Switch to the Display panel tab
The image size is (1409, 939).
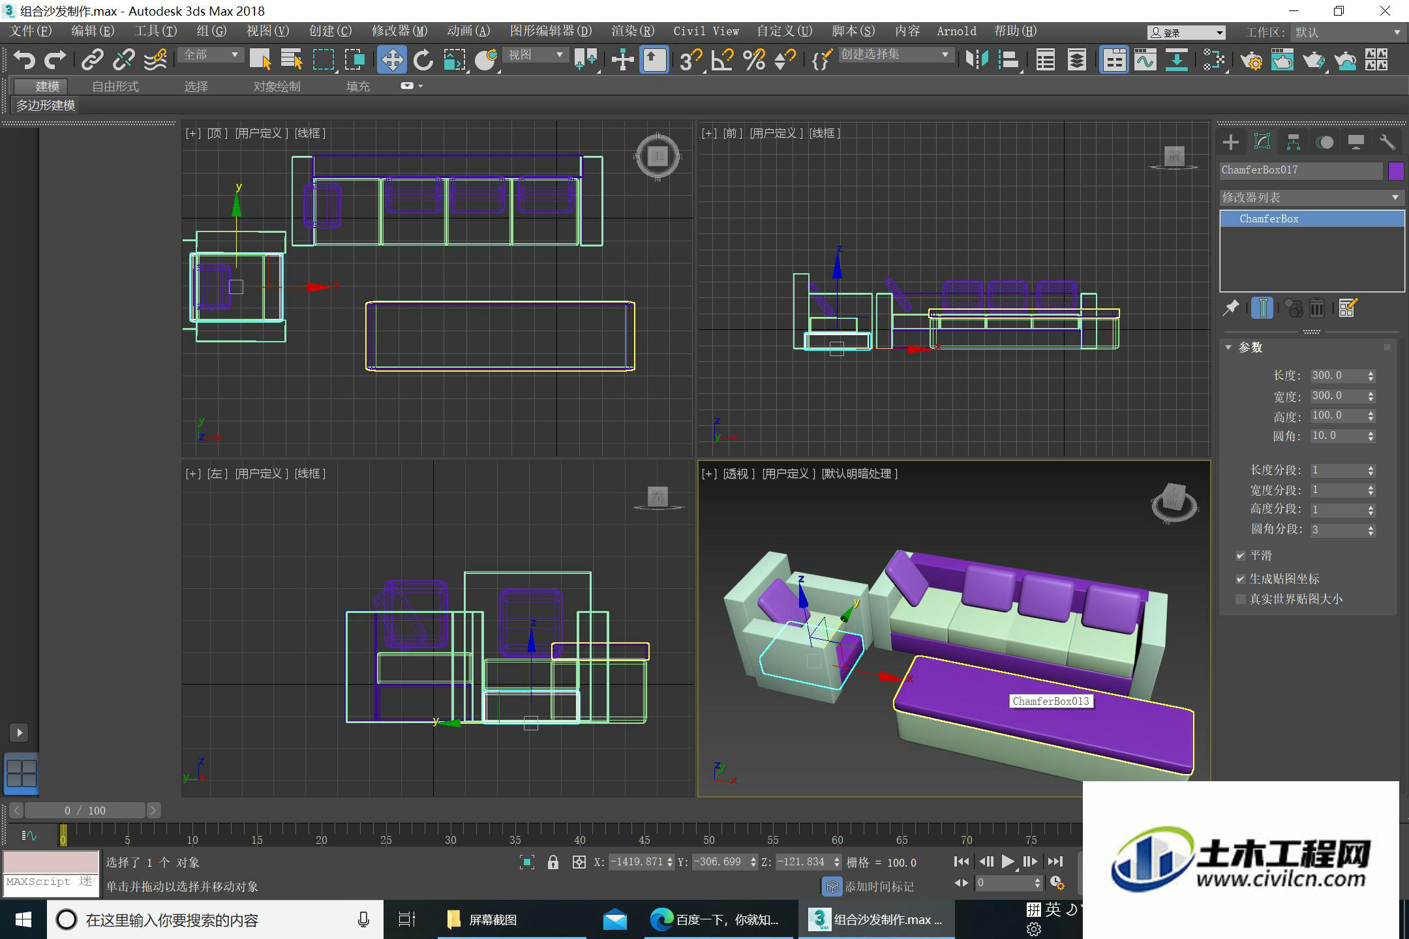(x=1356, y=142)
